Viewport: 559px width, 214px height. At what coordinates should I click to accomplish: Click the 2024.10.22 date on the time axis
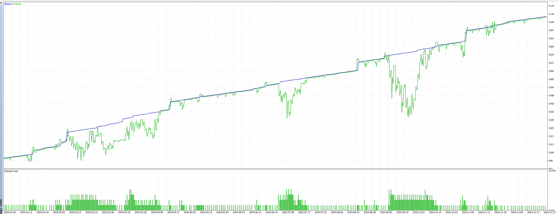point(452,212)
